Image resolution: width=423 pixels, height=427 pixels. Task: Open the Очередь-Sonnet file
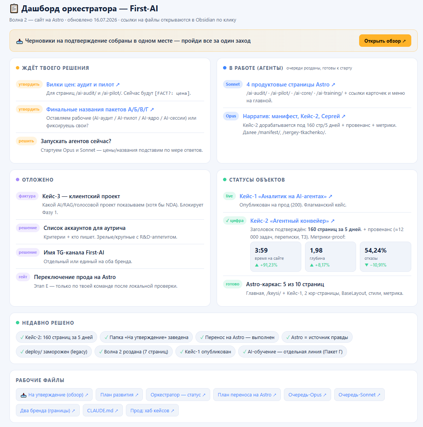[x=359, y=395]
